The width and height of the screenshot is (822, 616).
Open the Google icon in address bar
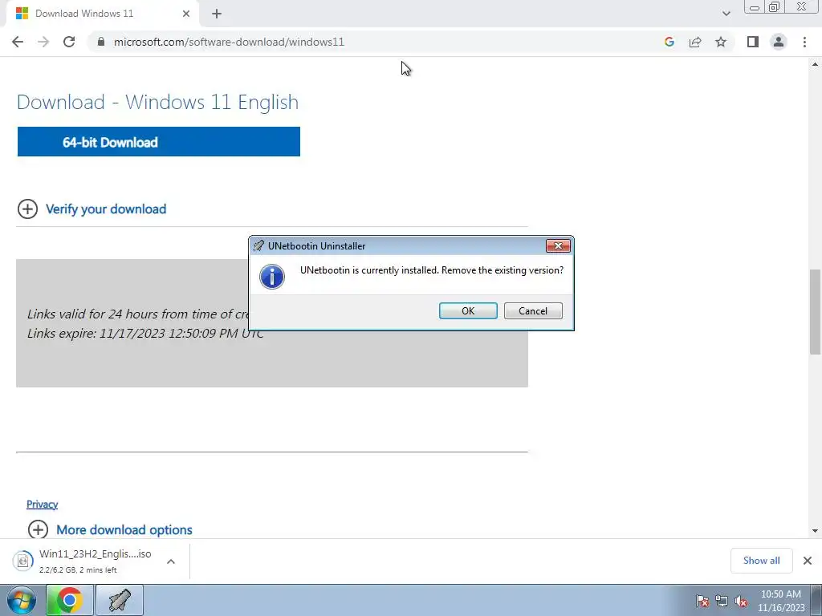[669, 42]
